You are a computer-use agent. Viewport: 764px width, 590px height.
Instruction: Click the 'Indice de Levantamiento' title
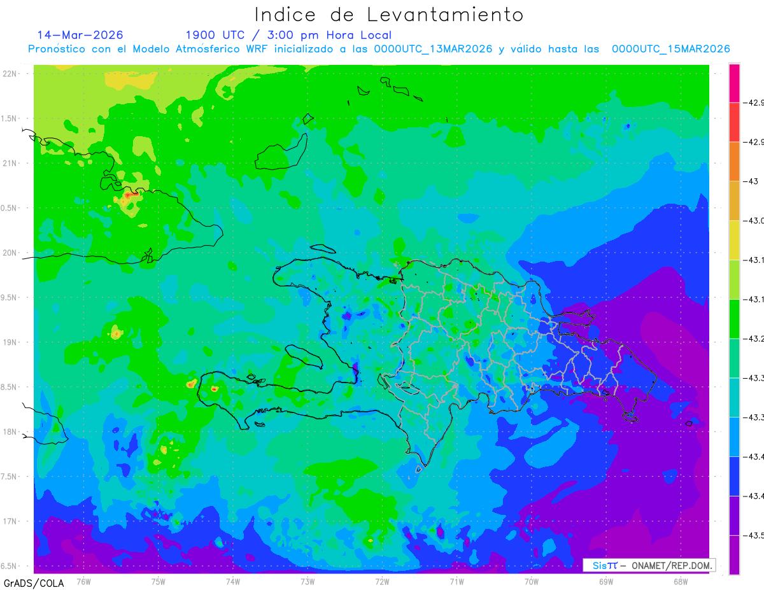(389, 15)
